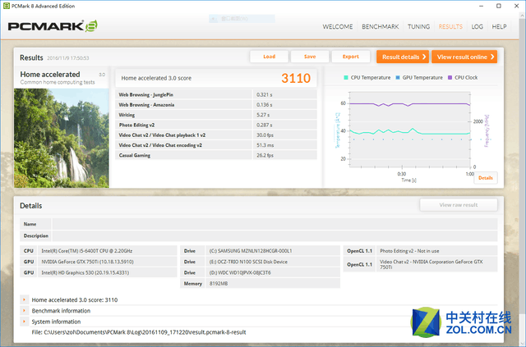The image size is (526, 347).
Task: Select the RESULTS tab
Action: pos(450,26)
